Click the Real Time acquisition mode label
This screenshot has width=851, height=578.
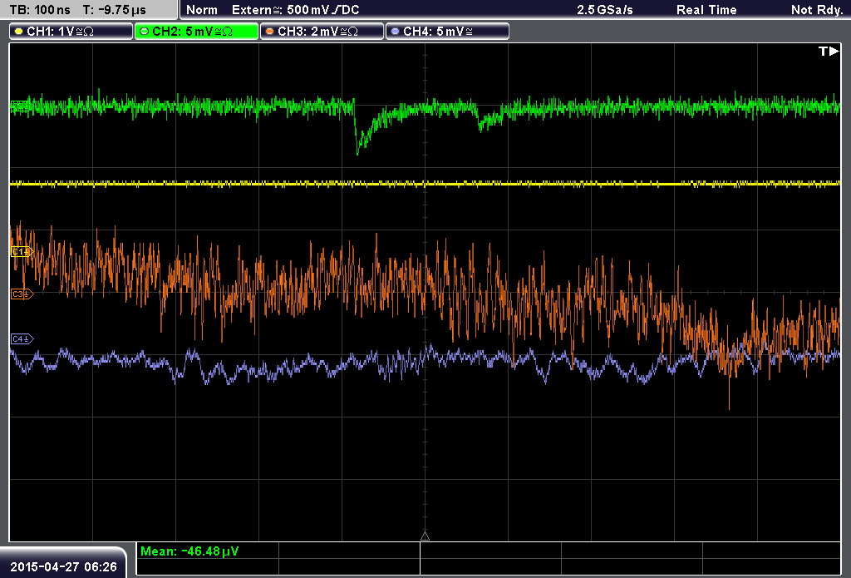click(706, 10)
